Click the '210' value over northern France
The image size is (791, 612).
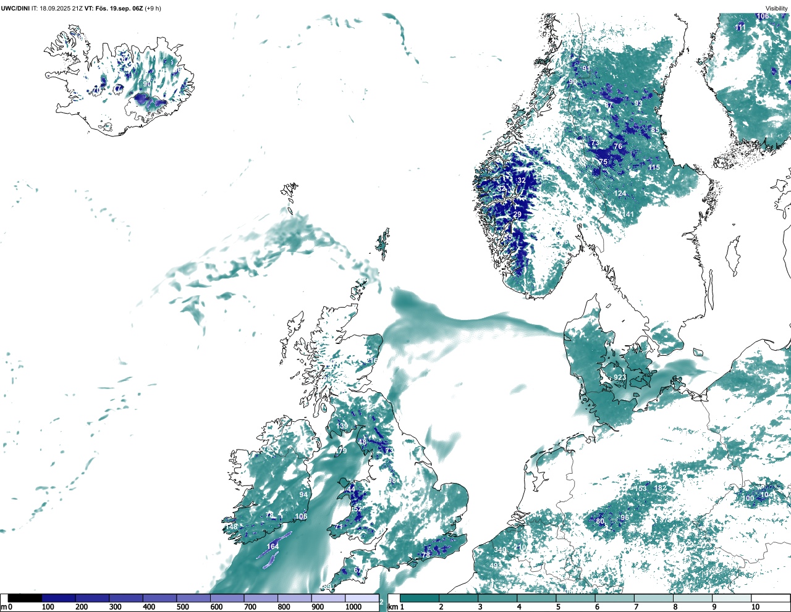coord(520,547)
